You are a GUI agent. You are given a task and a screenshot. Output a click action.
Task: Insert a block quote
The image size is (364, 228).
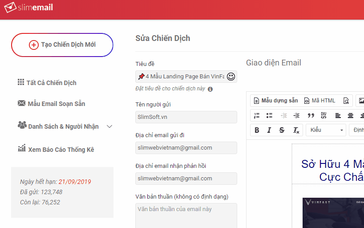click(x=311, y=115)
